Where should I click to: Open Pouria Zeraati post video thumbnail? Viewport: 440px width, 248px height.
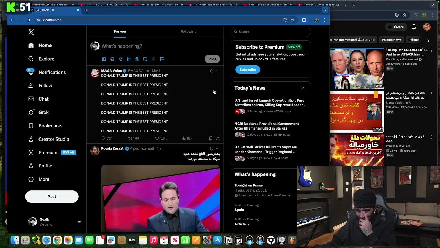[x=161, y=199]
